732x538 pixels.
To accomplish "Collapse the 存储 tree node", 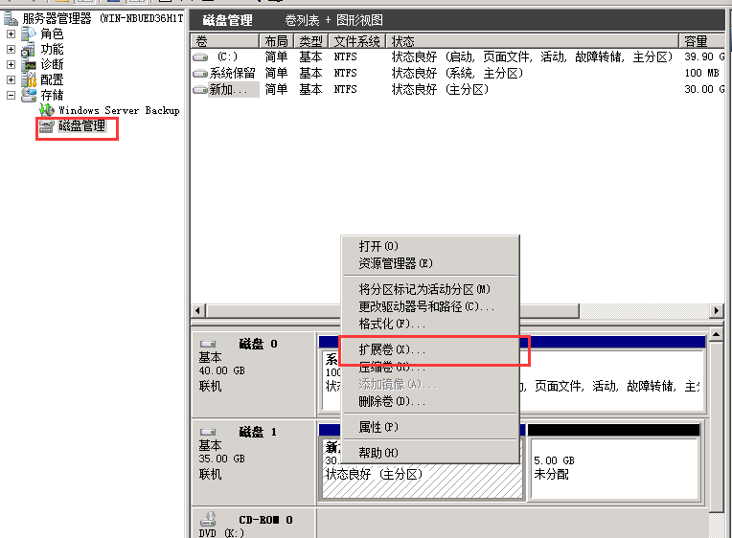I will 11,96.
